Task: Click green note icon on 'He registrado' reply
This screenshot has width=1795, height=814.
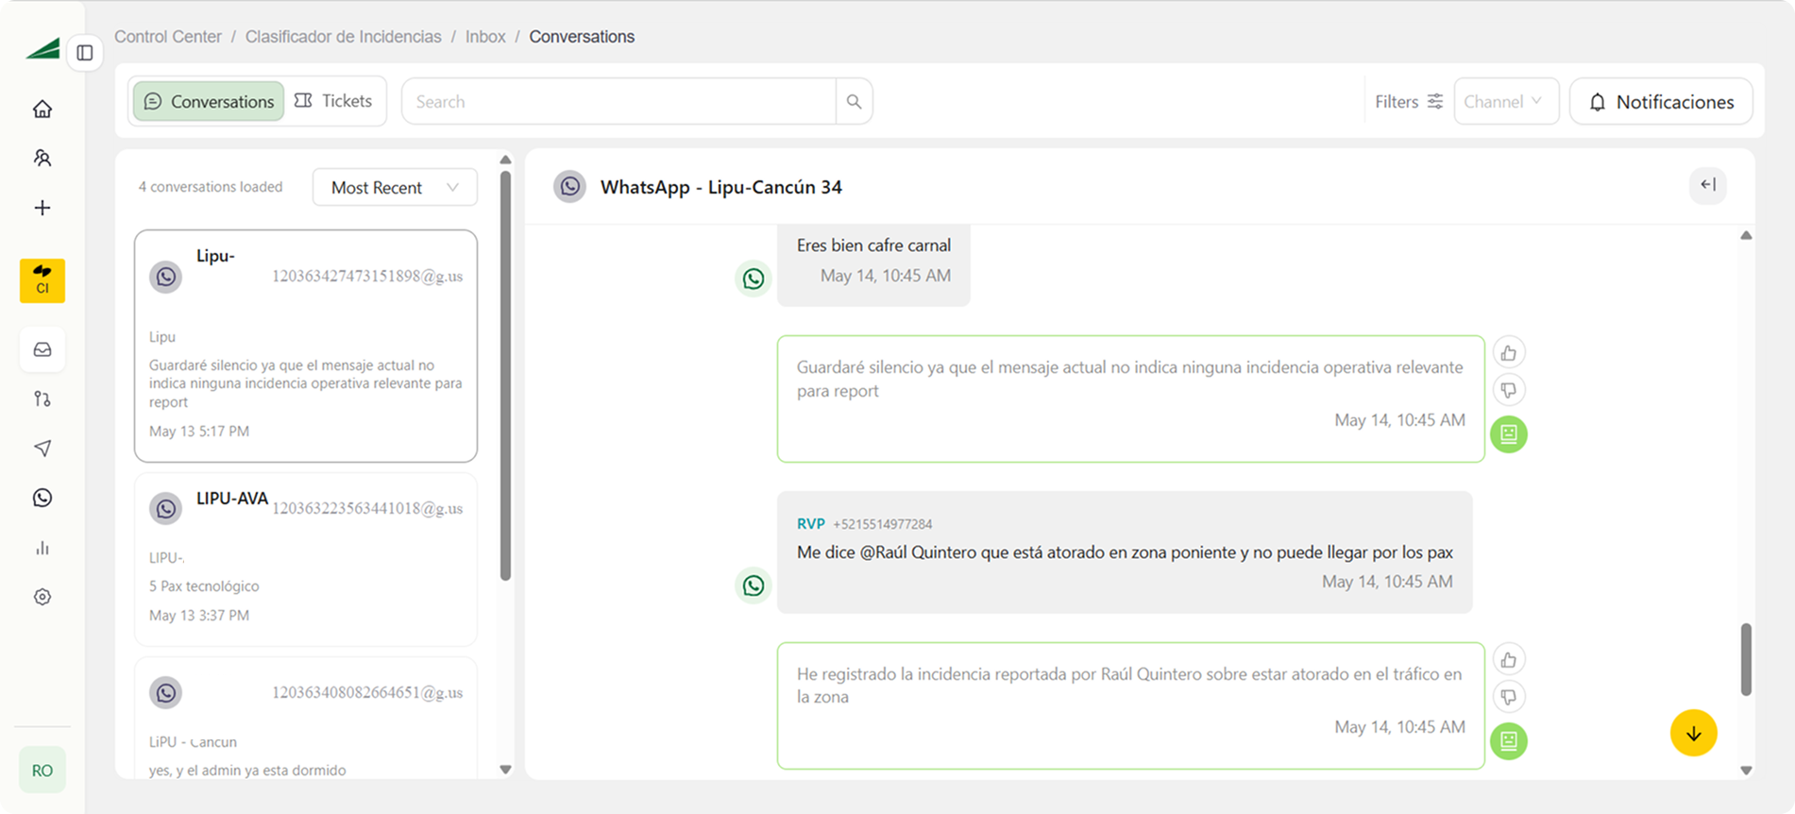Action: tap(1509, 741)
